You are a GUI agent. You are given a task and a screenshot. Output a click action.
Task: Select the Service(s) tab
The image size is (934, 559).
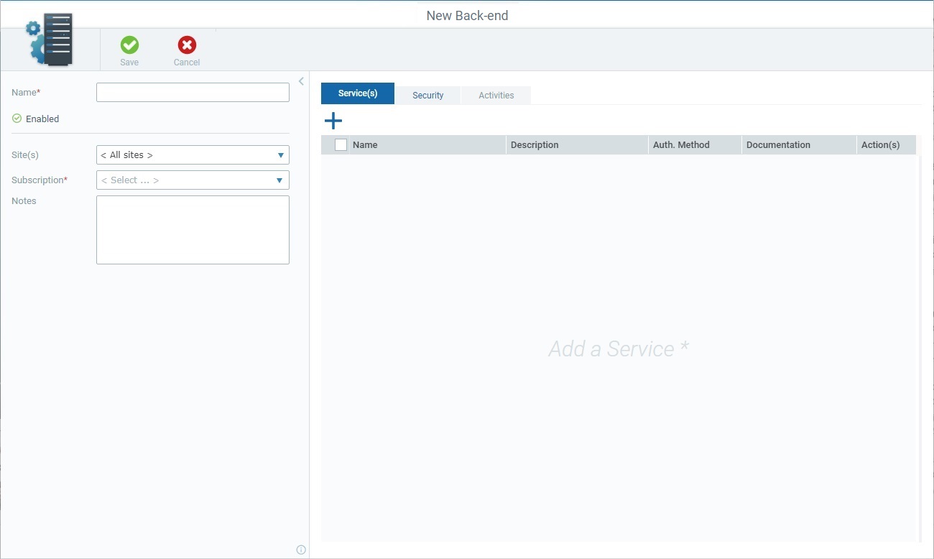[357, 93]
